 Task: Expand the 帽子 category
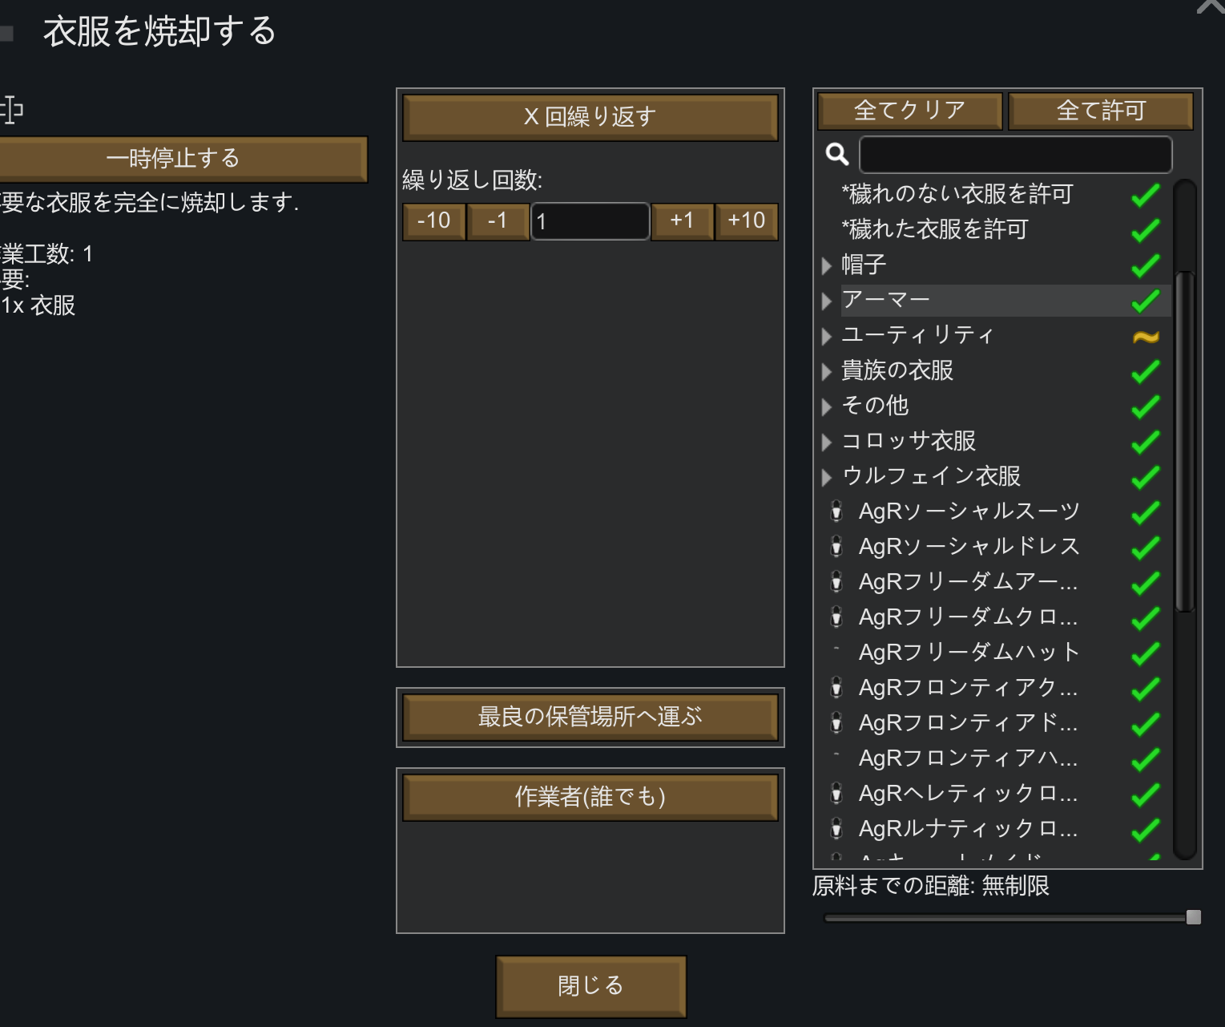coord(827,265)
